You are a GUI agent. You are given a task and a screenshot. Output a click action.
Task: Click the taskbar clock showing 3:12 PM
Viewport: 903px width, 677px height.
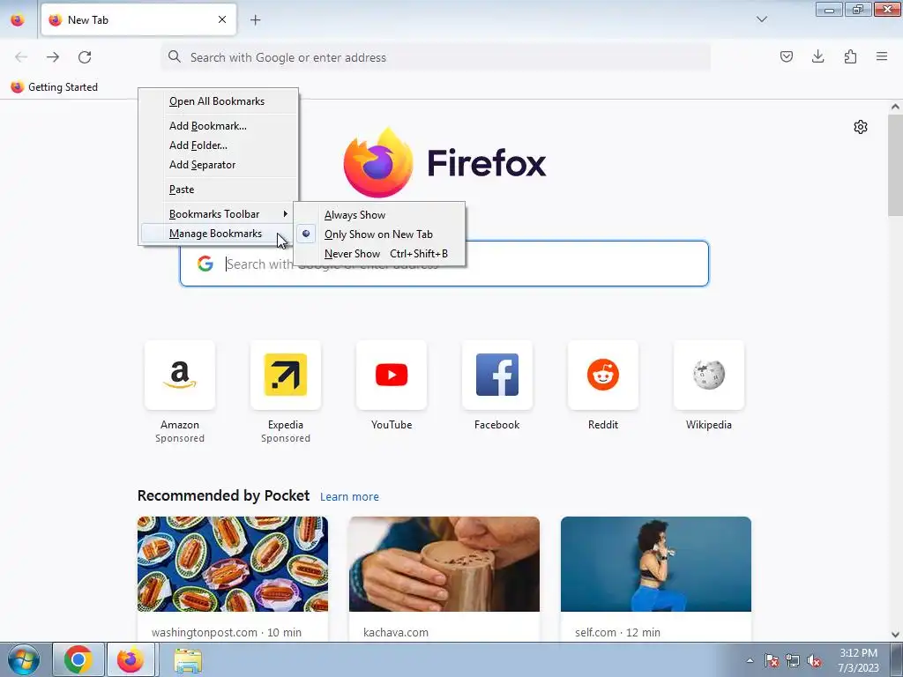(858, 660)
